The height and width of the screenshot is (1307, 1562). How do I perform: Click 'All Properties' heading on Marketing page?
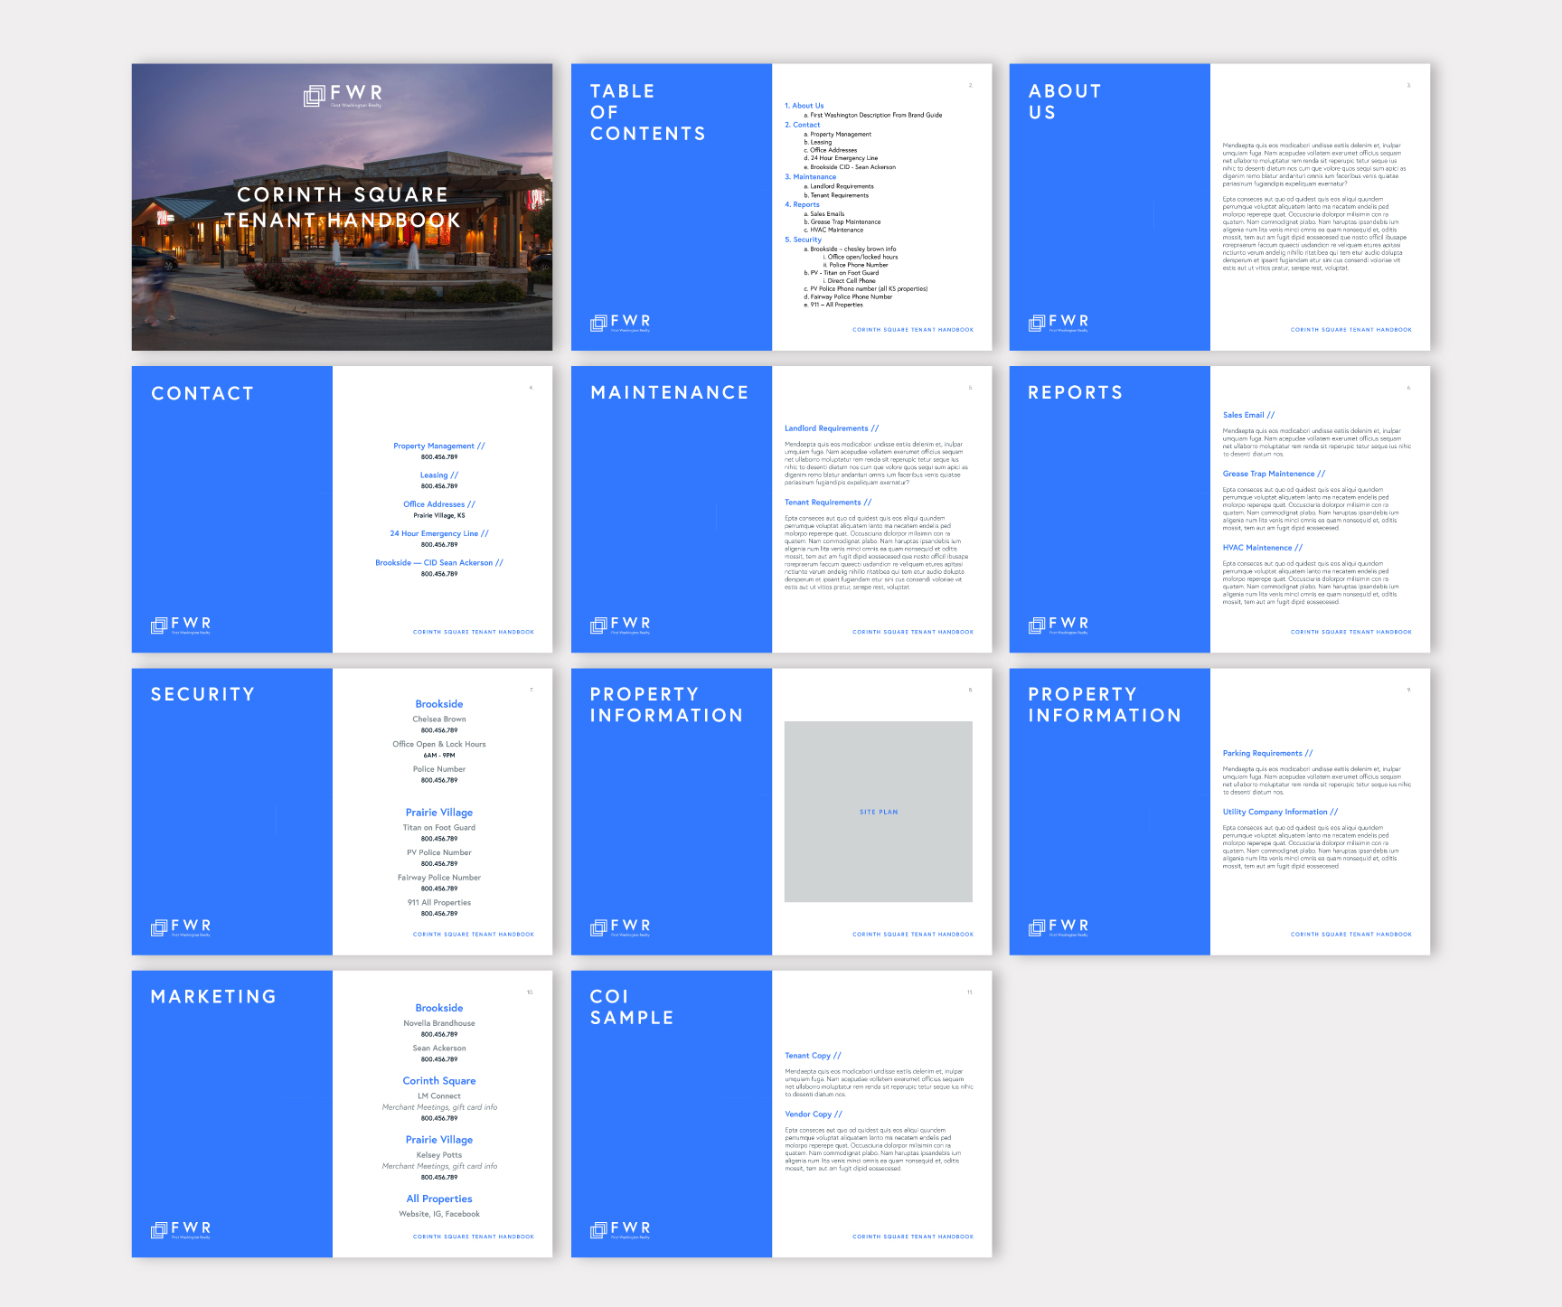439,1199
